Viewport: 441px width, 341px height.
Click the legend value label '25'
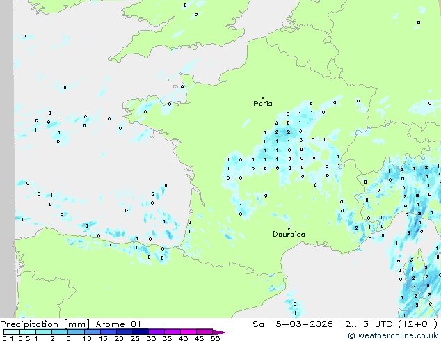[x=135, y=338]
